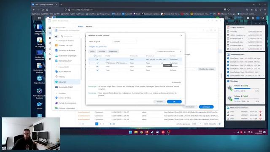Screen dimensions: 270x152
Task: Click Volume 2 usage bar
Action: pos(246,99)
